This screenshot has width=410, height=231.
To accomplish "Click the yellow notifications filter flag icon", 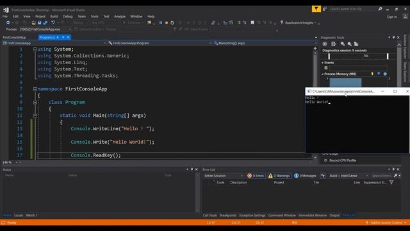I will pyautogui.click(x=316, y=9).
